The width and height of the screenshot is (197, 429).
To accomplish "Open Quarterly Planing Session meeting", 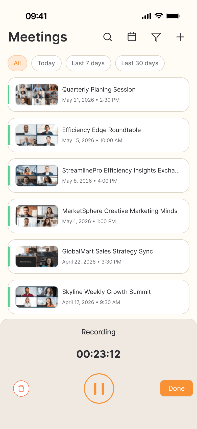I will [x=98, y=95].
